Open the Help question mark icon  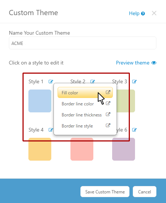click(143, 14)
